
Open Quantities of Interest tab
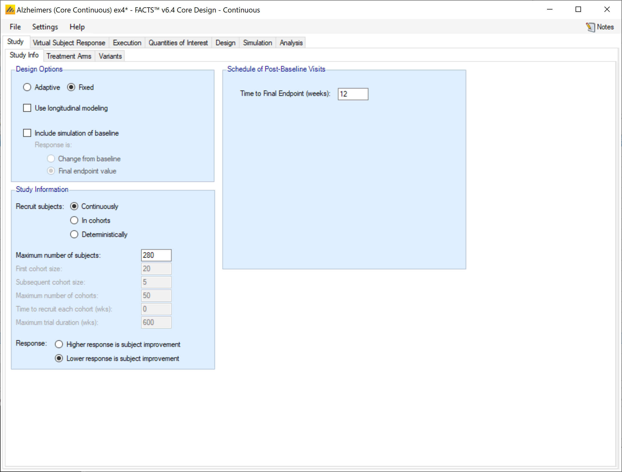click(x=178, y=43)
